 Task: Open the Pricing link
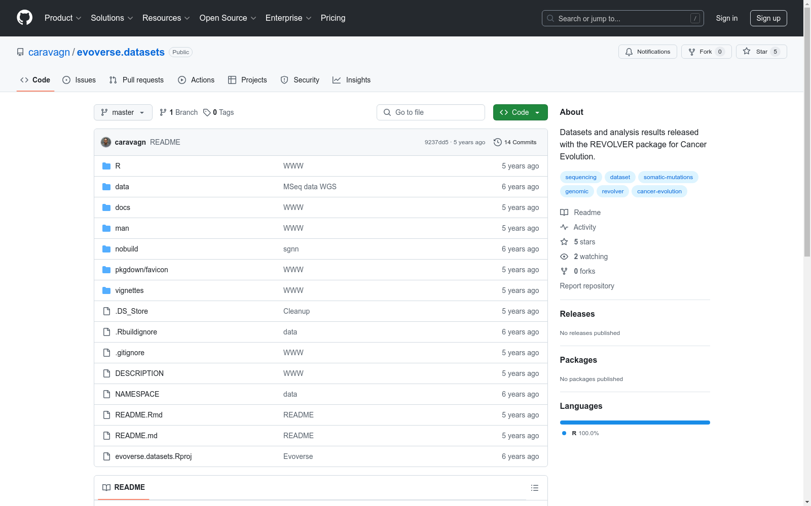coord(333,18)
